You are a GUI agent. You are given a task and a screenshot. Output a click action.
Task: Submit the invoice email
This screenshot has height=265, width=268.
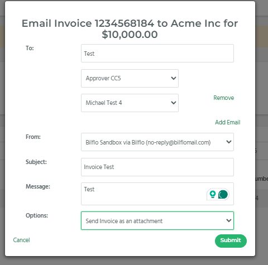click(231, 240)
